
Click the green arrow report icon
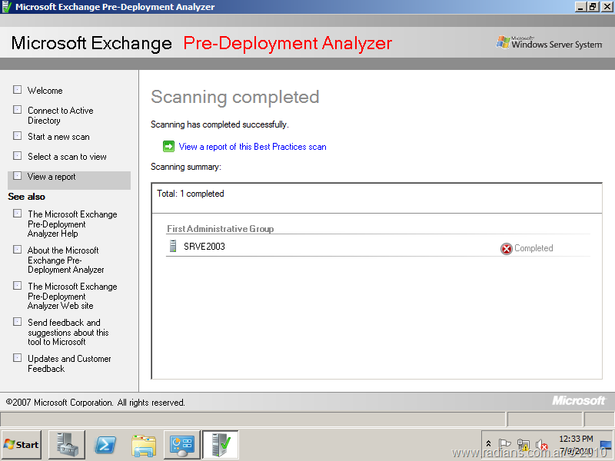pos(168,147)
